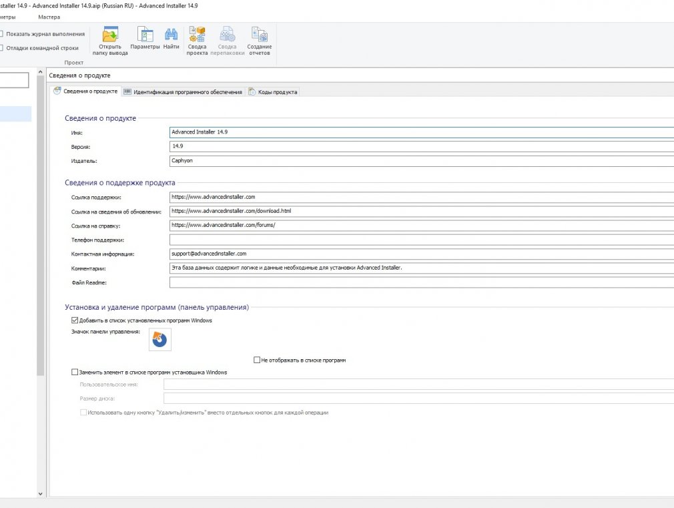674x508 pixels.
Task: Switch to Идентификация программного обеспечения tab
Action: coord(183,91)
